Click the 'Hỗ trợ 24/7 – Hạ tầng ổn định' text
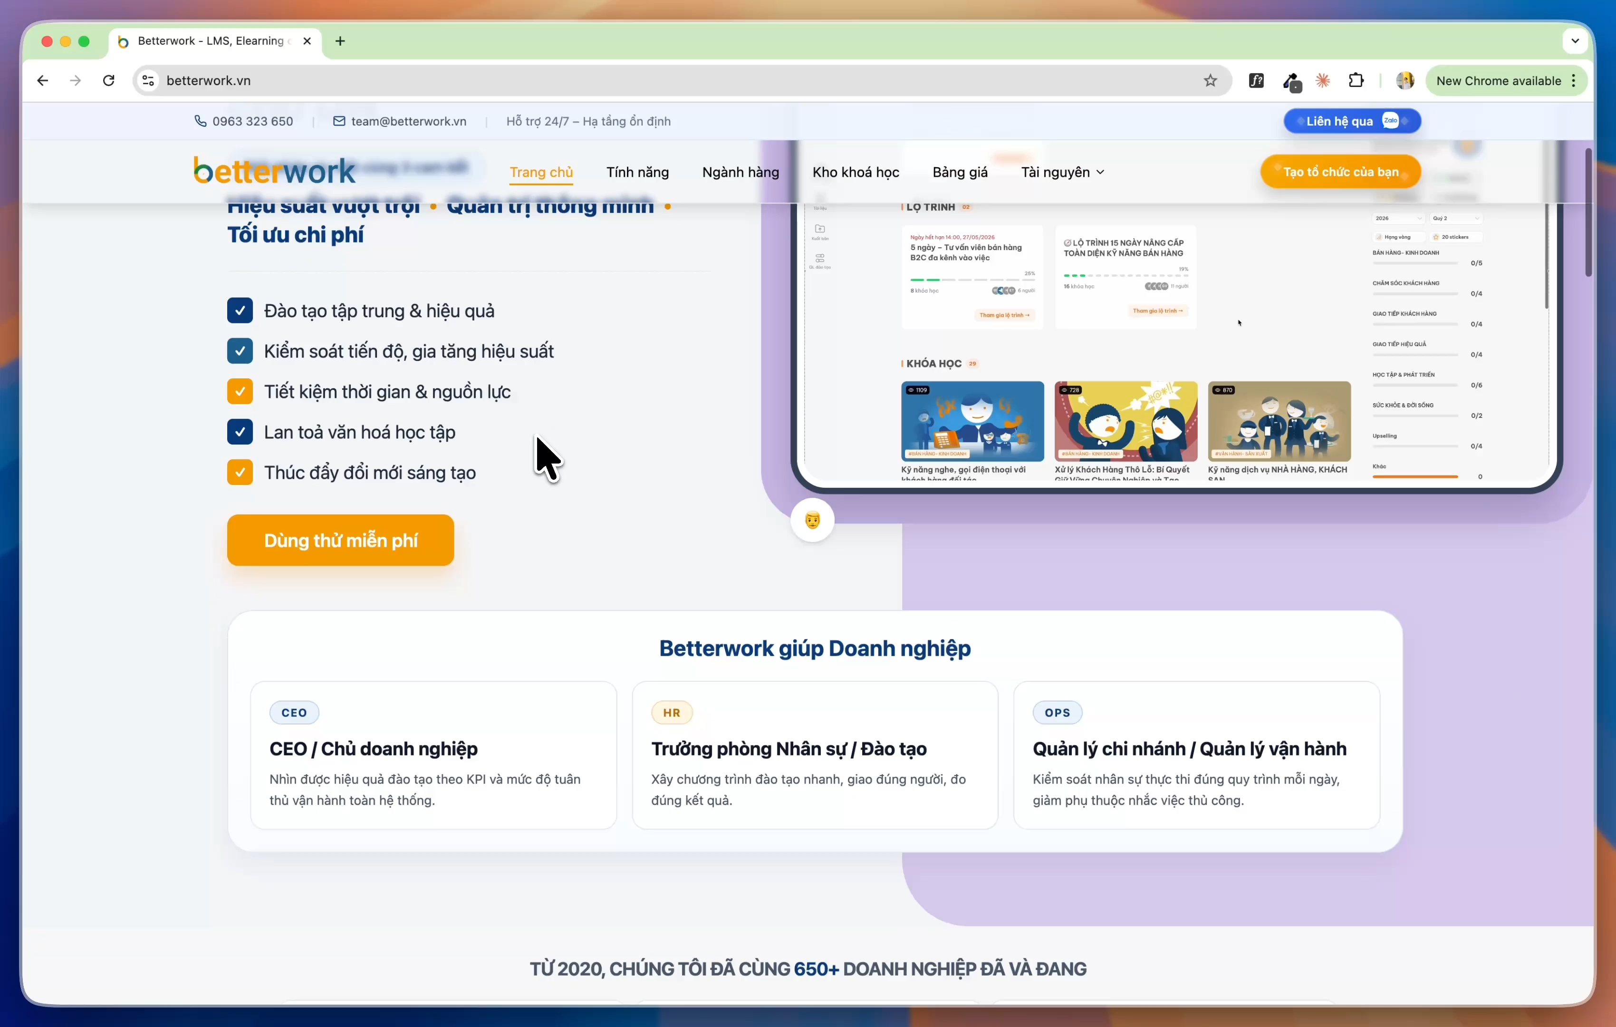1616x1027 pixels. 588,122
